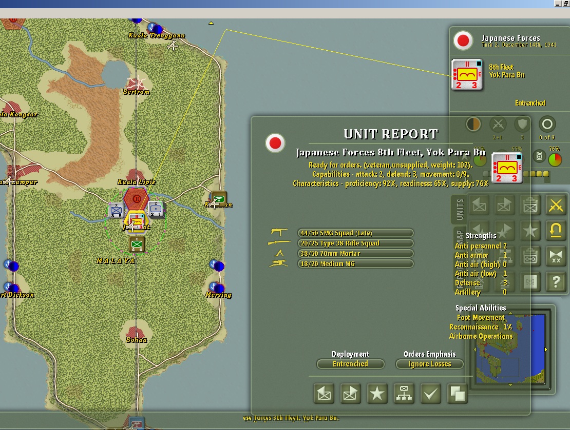Confirm the unit report with the checkmark
The image size is (570, 430).
click(x=430, y=394)
